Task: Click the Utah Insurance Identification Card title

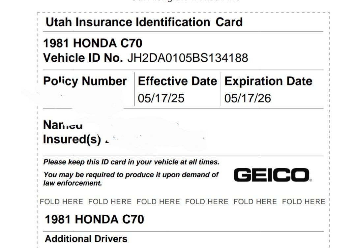Action: [x=144, y=22]
